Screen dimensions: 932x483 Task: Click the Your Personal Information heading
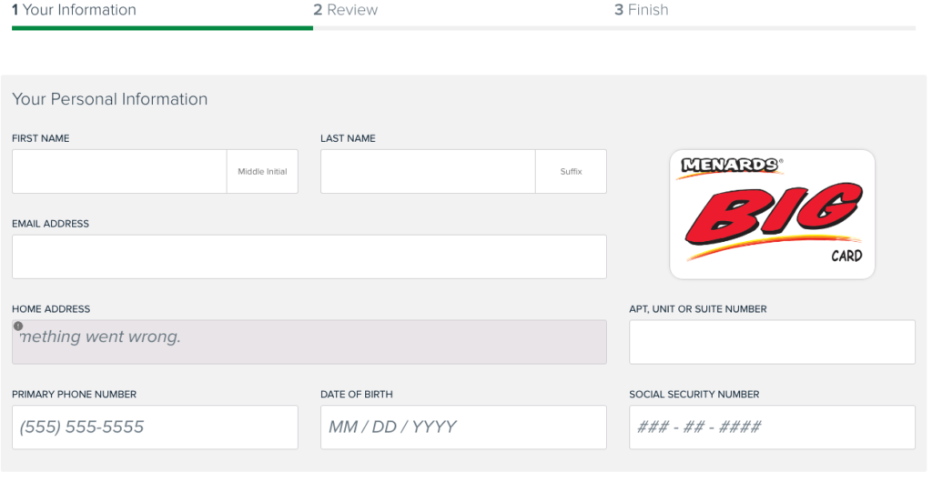[110, 98]
